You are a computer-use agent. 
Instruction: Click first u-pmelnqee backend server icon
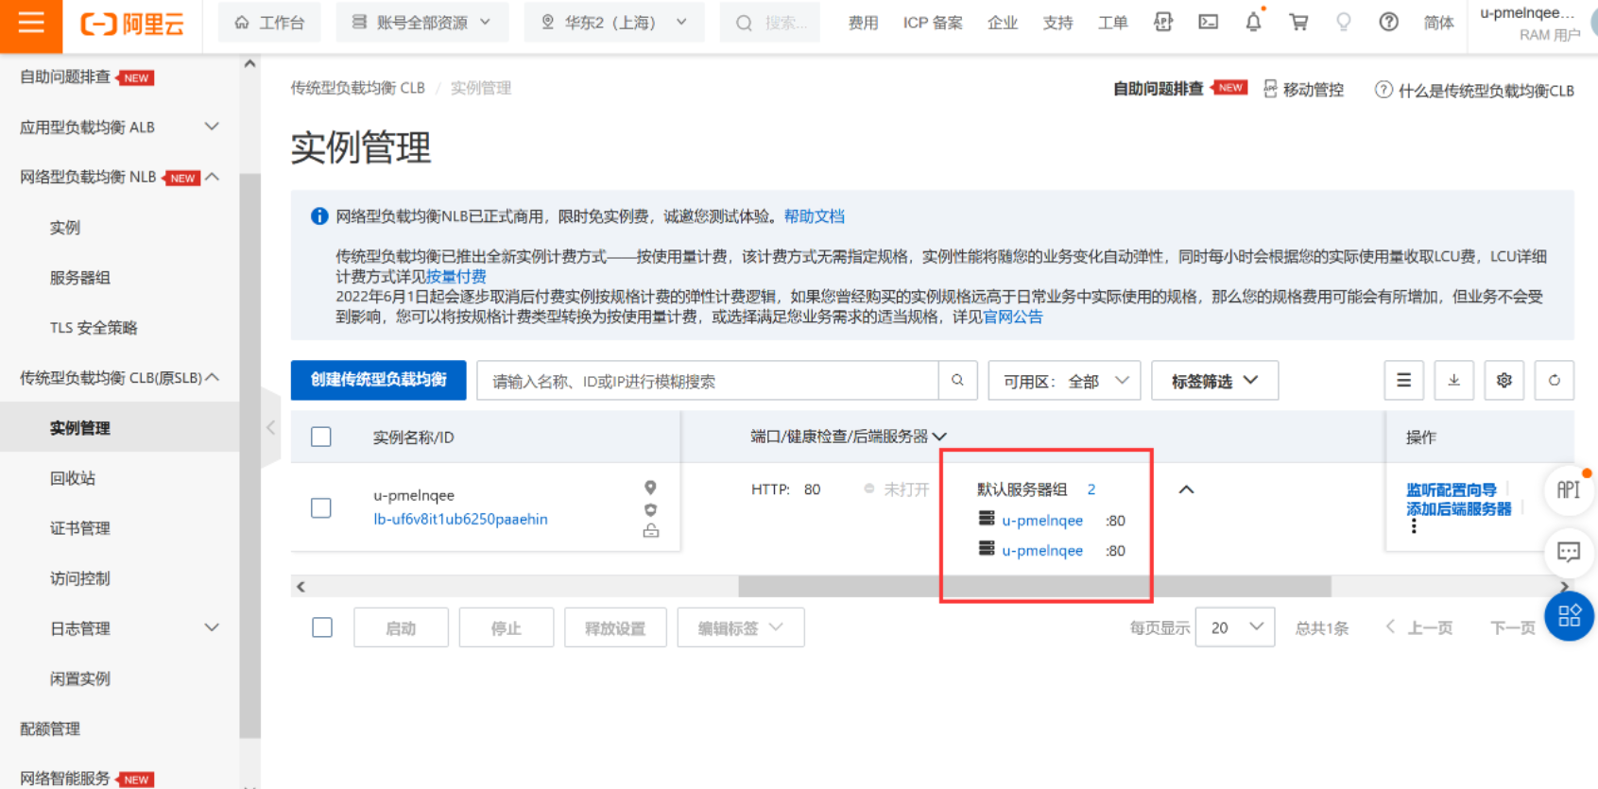coord(987,519)
